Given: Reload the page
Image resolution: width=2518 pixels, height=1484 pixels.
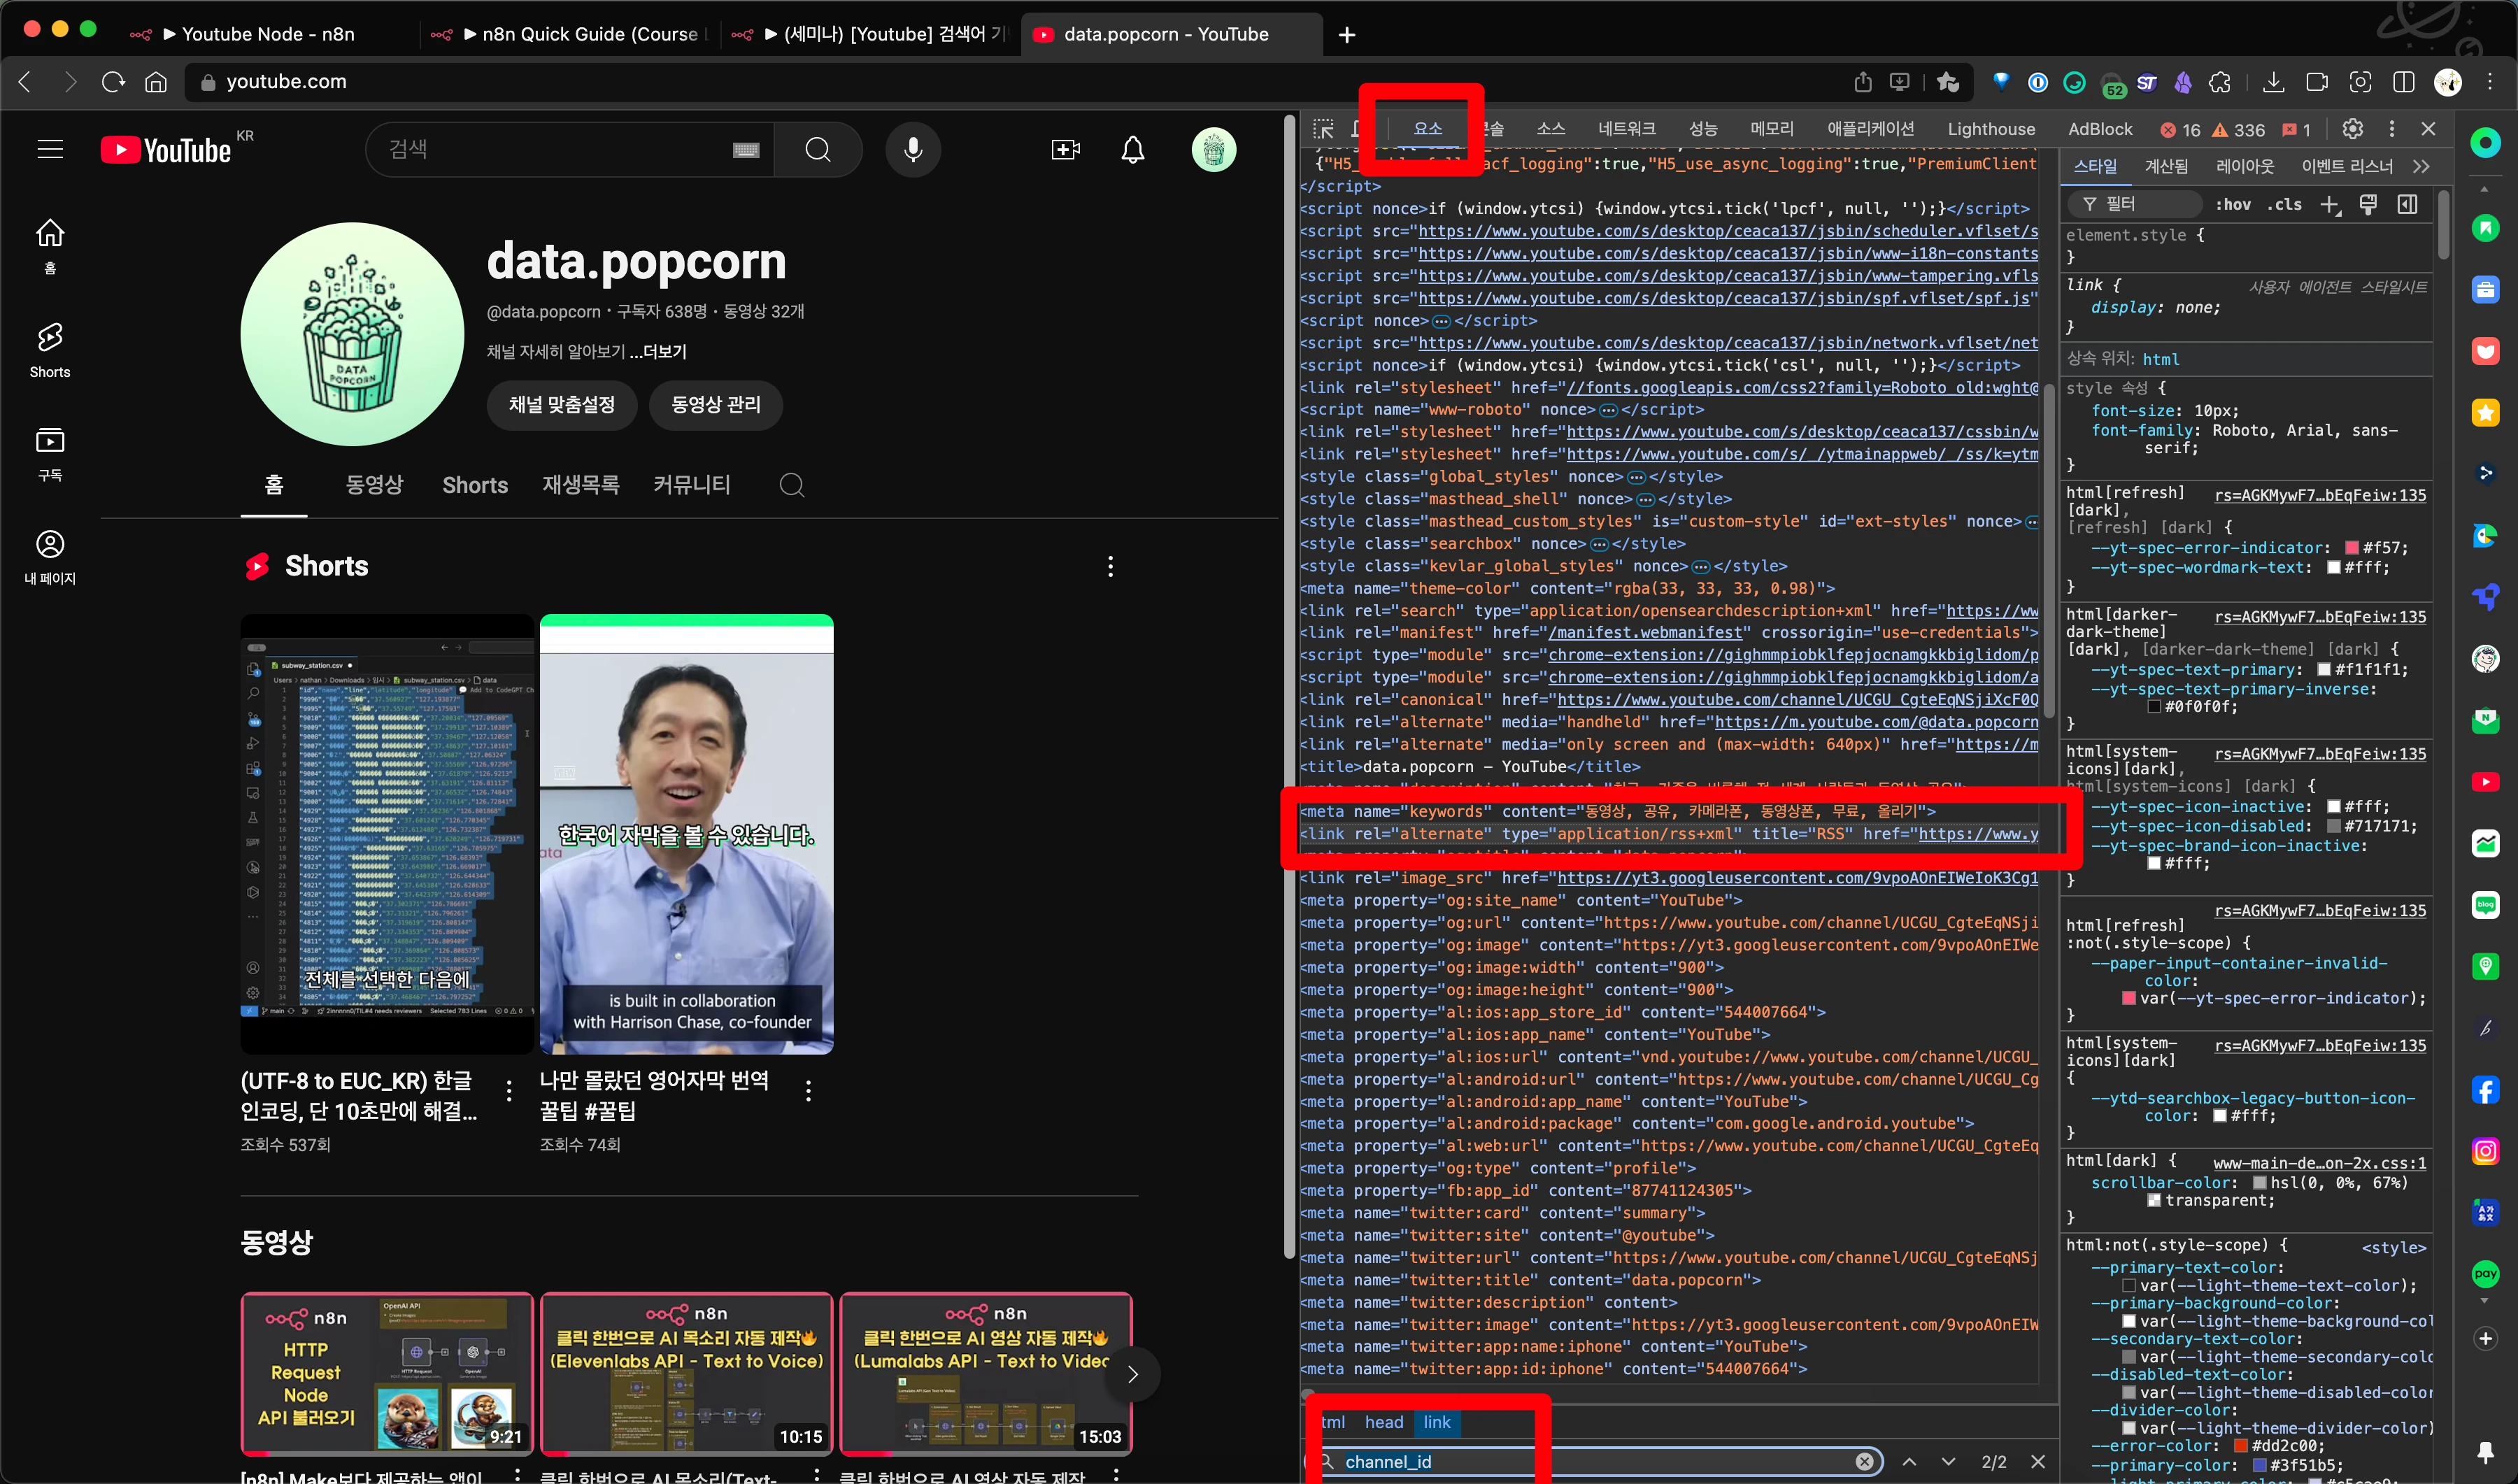Looking at the screenshot, I should click(x=113, y=82).
